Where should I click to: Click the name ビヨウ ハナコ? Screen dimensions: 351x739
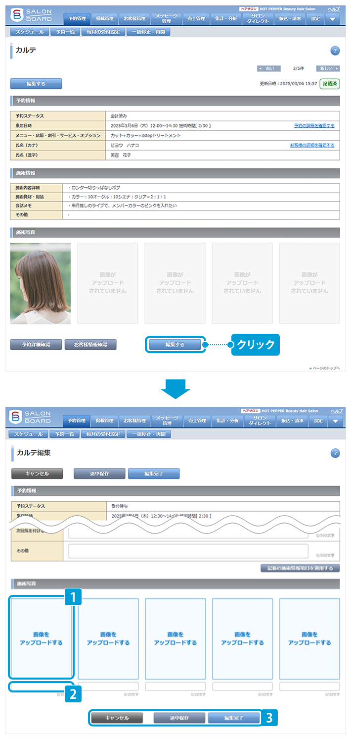point(125,145)
